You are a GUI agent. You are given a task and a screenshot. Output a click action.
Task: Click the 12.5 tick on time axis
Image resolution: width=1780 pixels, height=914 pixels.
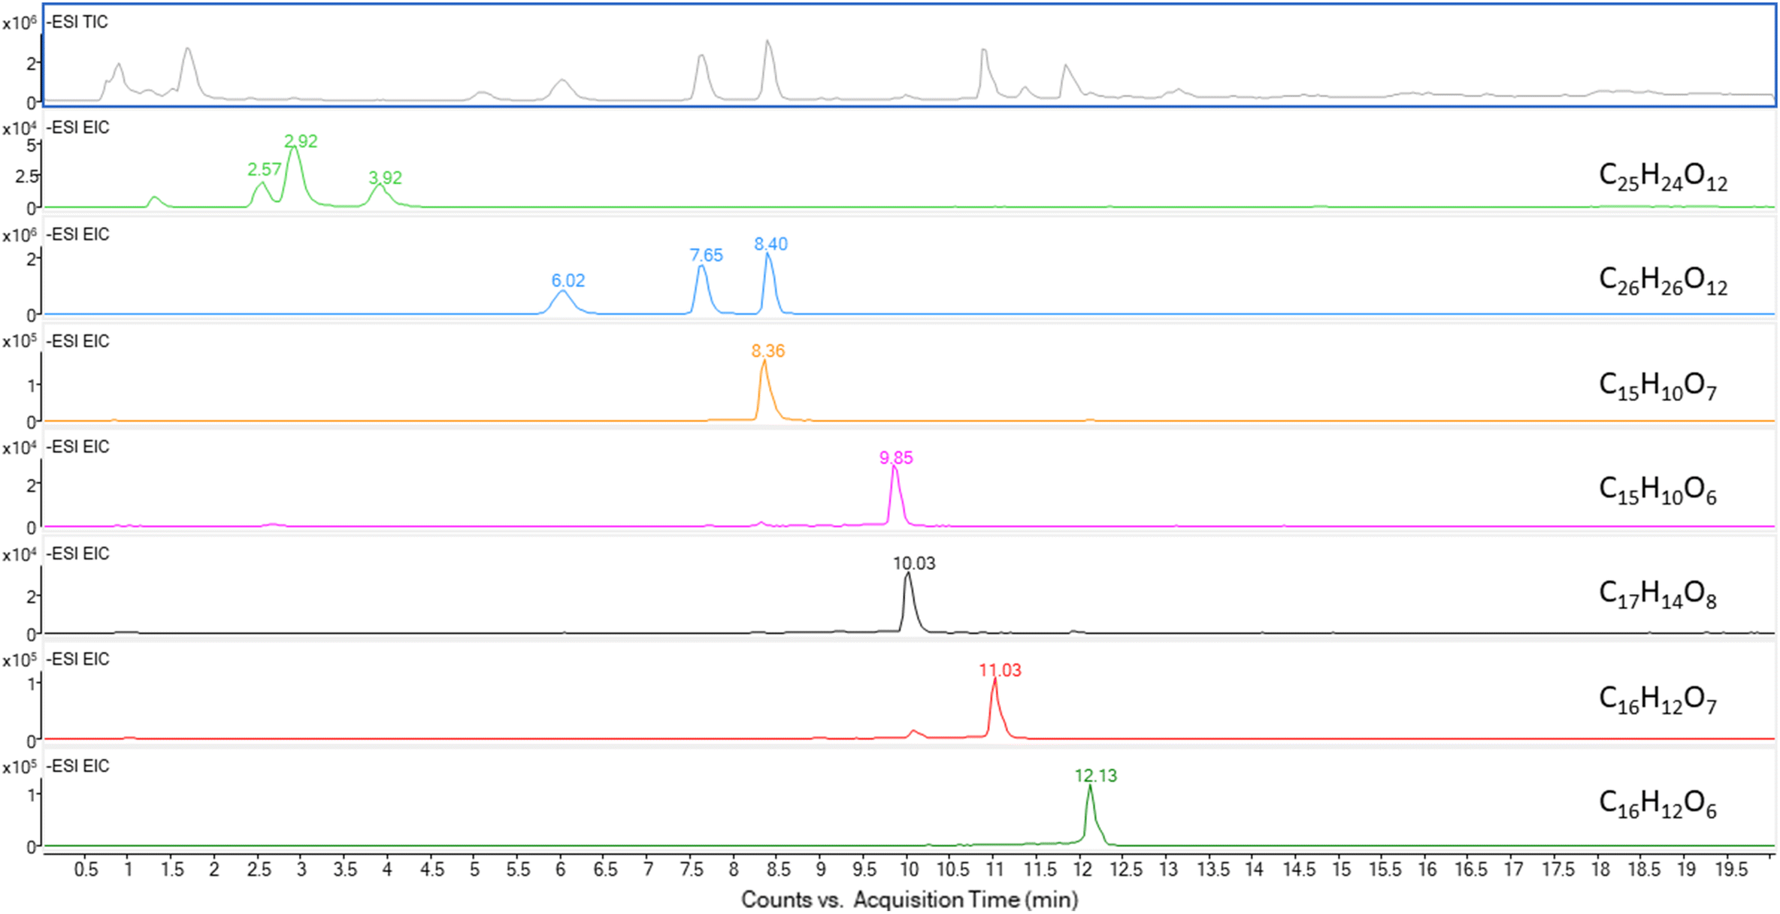tap(1126, 870)
